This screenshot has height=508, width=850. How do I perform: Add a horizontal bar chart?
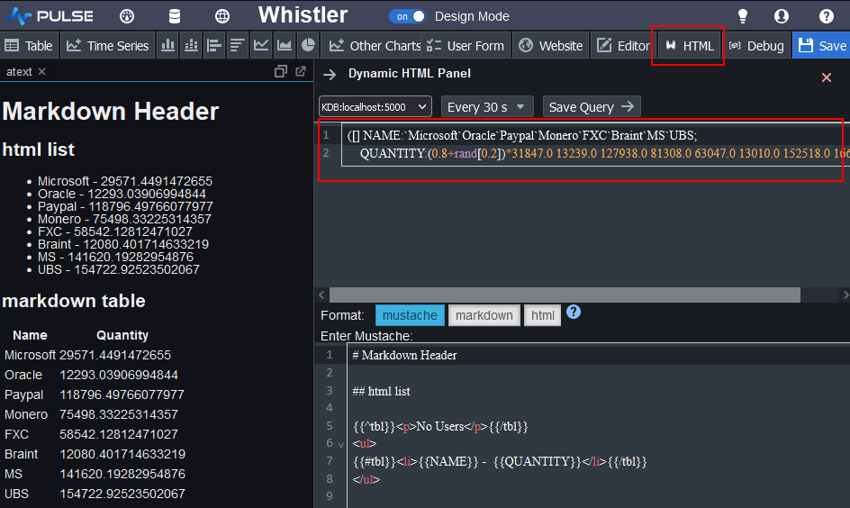coord(214,46)
